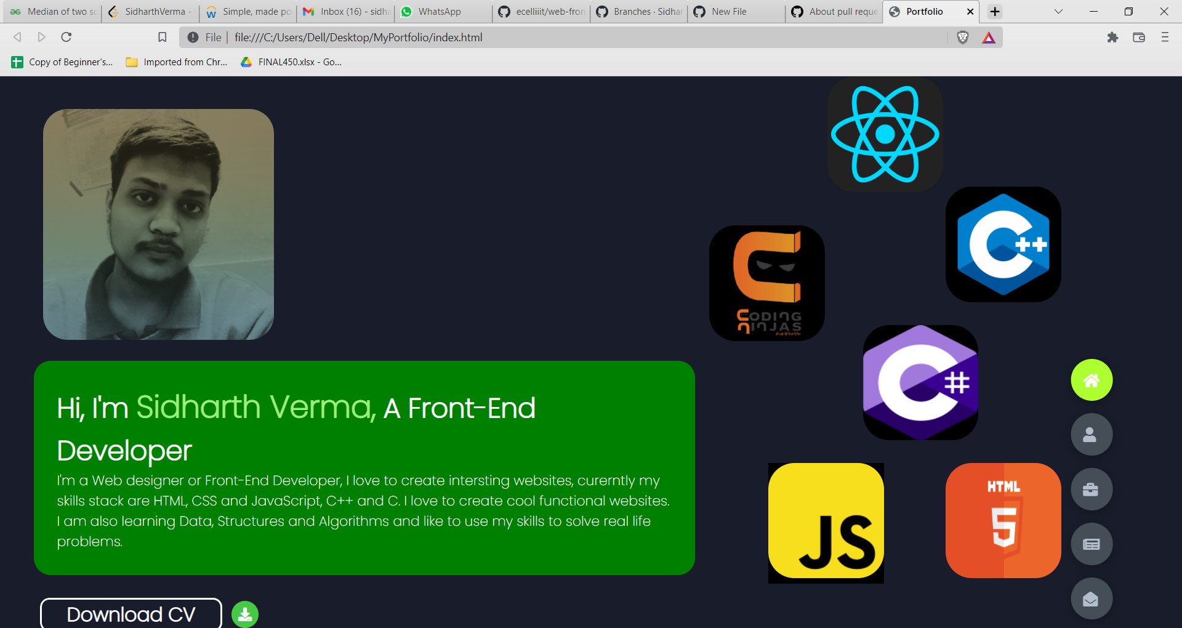Bookmark this page icon
1182x628 pixels.
(163, 38)
